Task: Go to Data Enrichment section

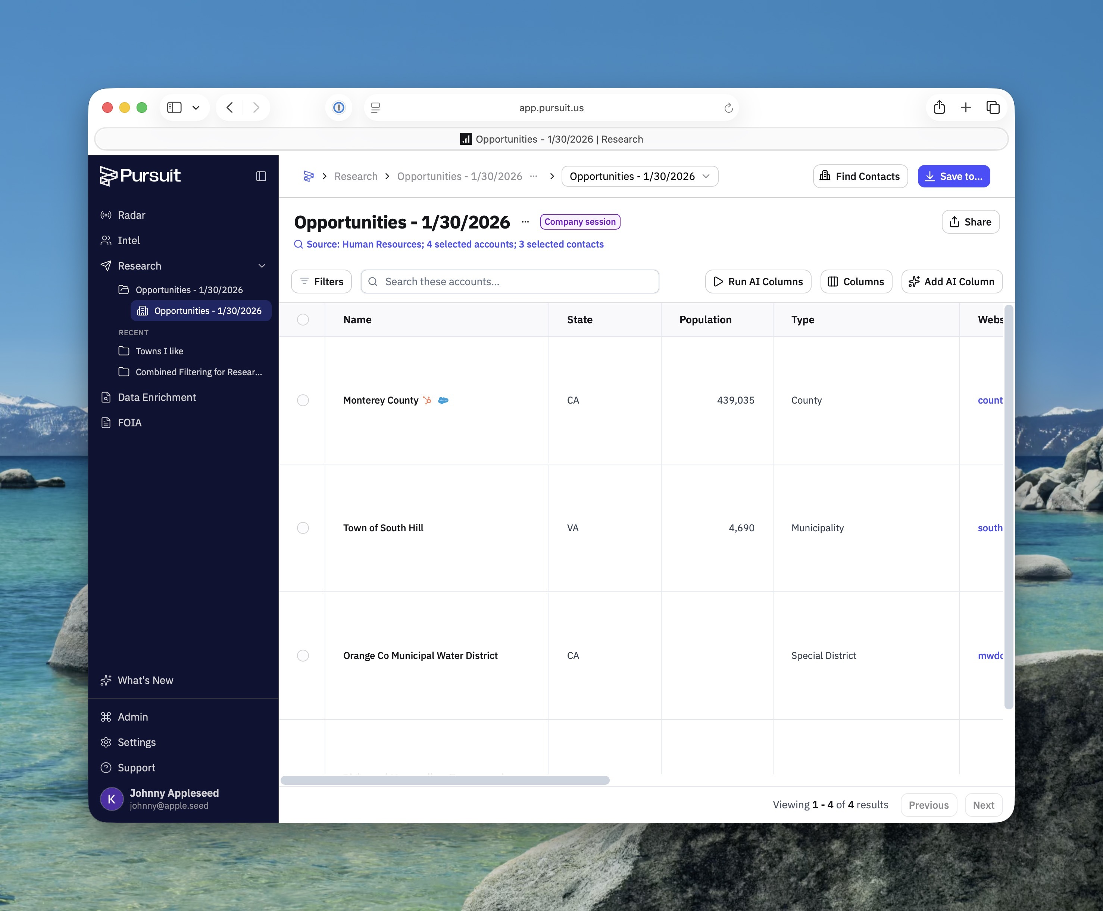Action: pos(156,397)
